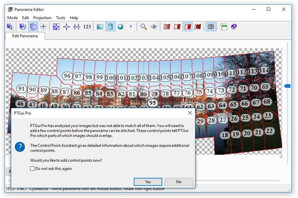Click the center panorama icon
Image resolution: width=298 pixels, height=198 pixels.
[67, 27]
